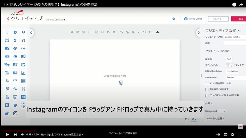Viewport: 246px width, 138px height.
Task: Open the zoom level dropdown near 45 %
Action: point(194,119)
